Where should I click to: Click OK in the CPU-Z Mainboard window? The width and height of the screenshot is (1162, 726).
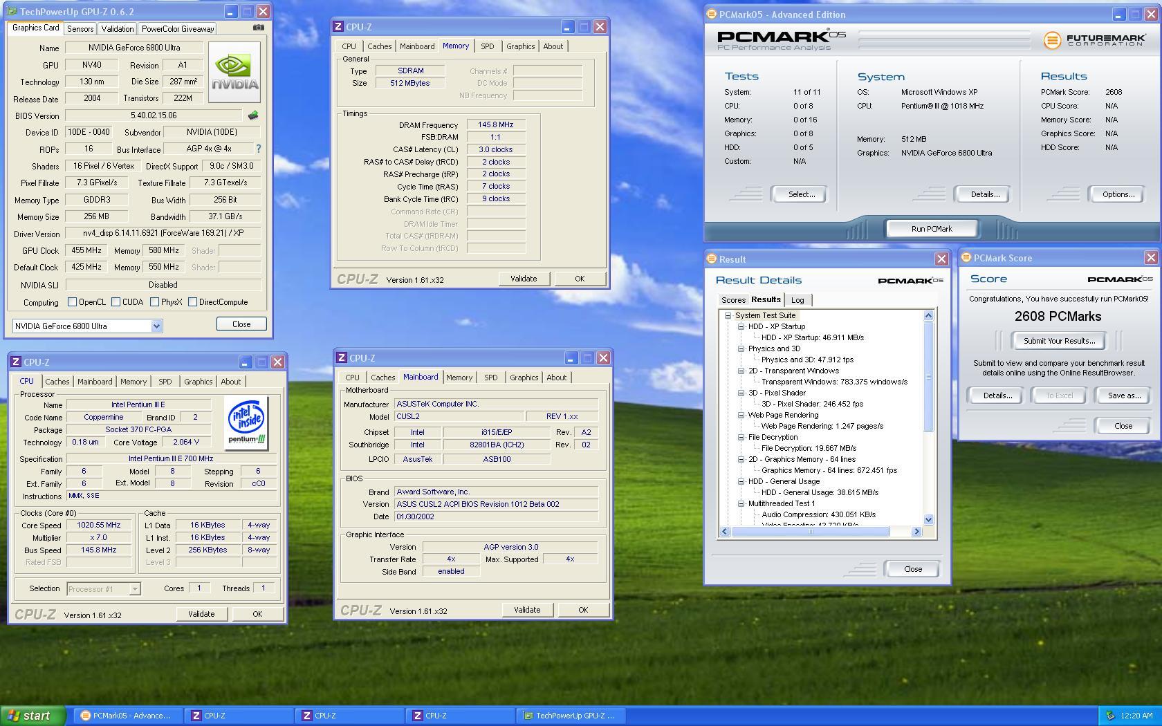pyautogui.click(x=583, y=610)
